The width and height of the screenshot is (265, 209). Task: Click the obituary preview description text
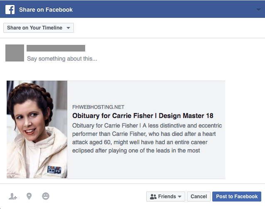(147, 138)
